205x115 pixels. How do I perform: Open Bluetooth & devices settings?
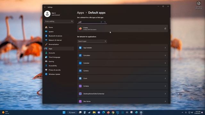click(x=59, y=36)
